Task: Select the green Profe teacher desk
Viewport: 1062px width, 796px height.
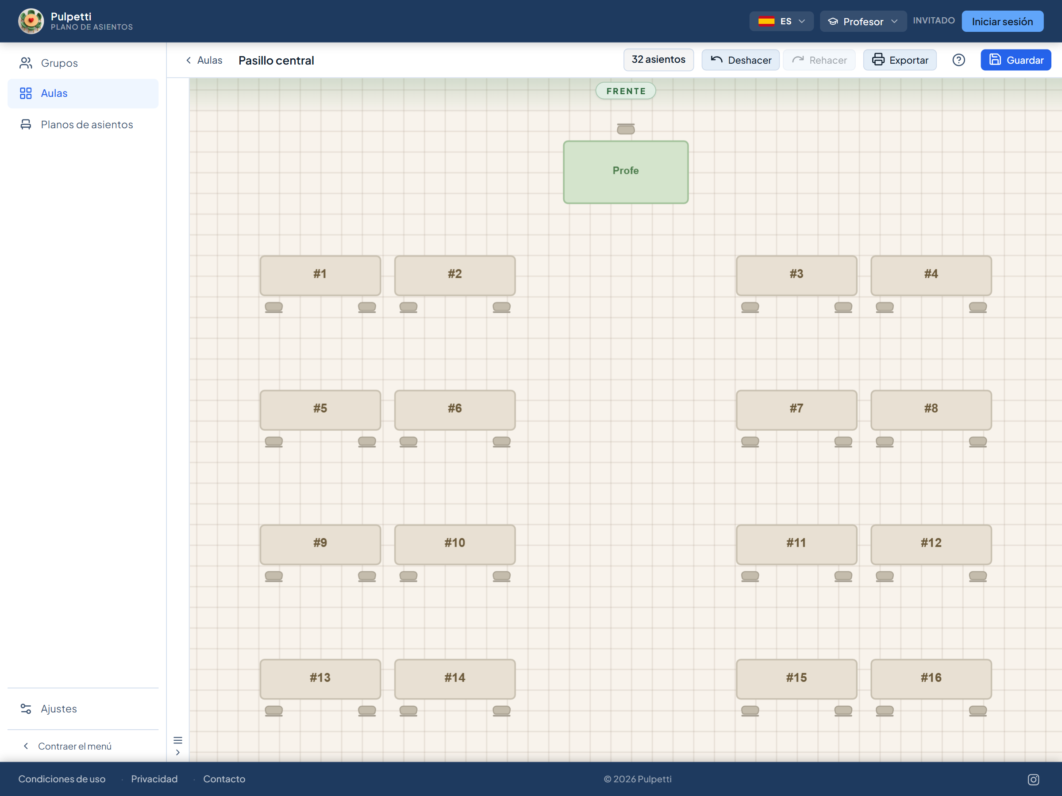Action: click(626, 172)
